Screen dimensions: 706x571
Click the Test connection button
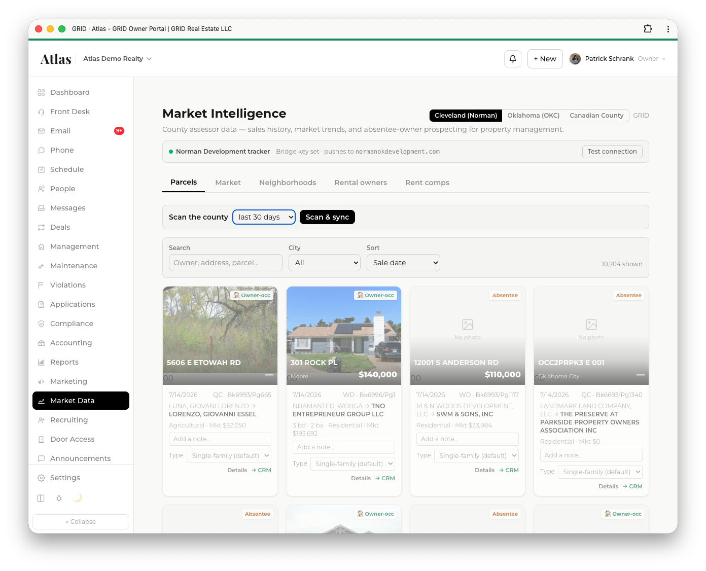click(612, 152)
